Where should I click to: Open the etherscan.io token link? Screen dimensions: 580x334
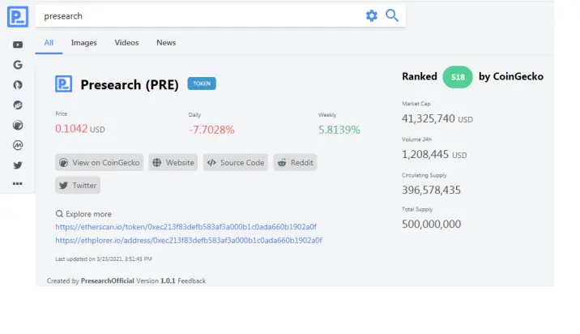tap(186, 227)
